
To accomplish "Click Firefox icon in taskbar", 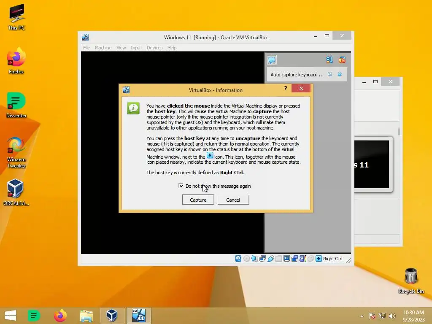I will pos(60,316).
